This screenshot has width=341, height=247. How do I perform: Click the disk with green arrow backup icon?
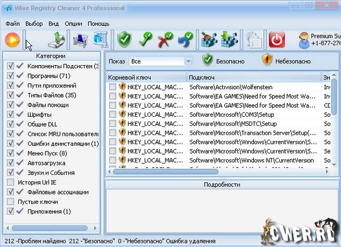pos(57,40)
